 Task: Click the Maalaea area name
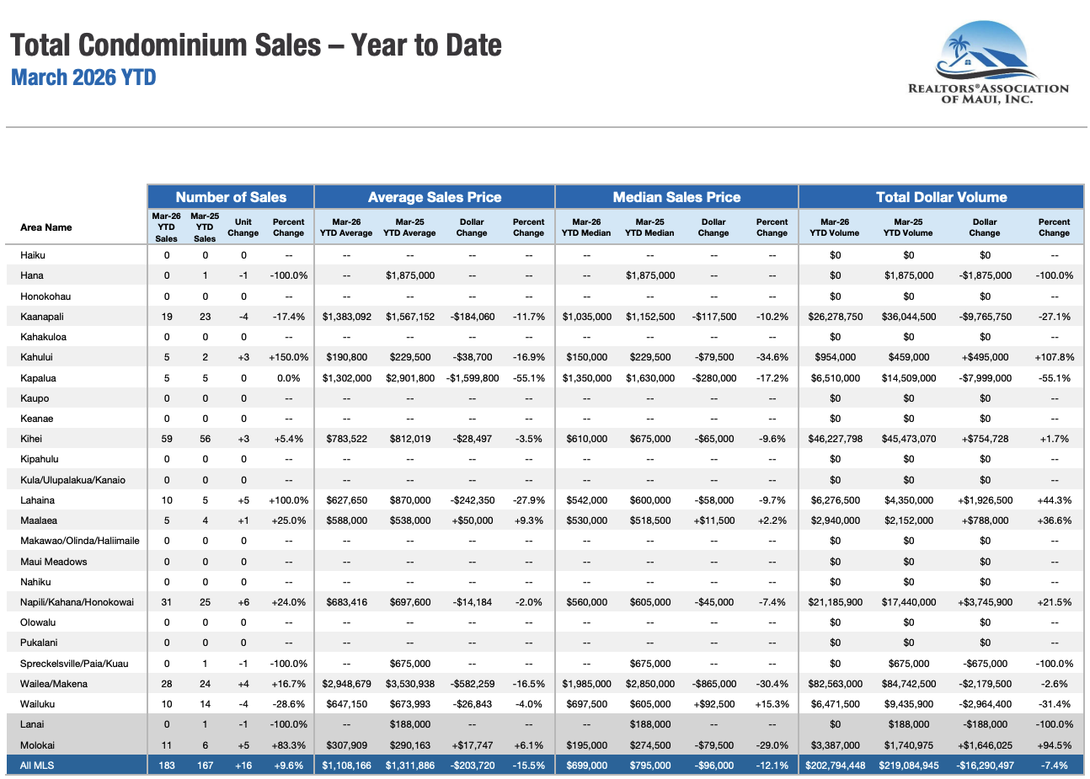[x=39, y=520]
